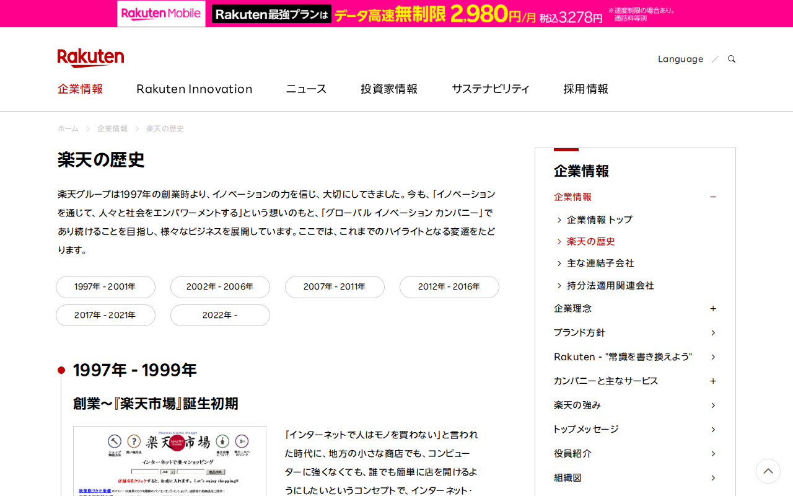793x496 pixels.
Task: Click the 創業～『楽天市場』誕生初期 subheading
Action: [156, 404]
